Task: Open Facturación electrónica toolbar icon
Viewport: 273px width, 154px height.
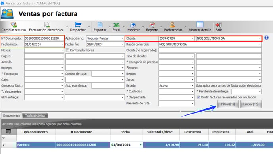Action: (x=46, y=25)
